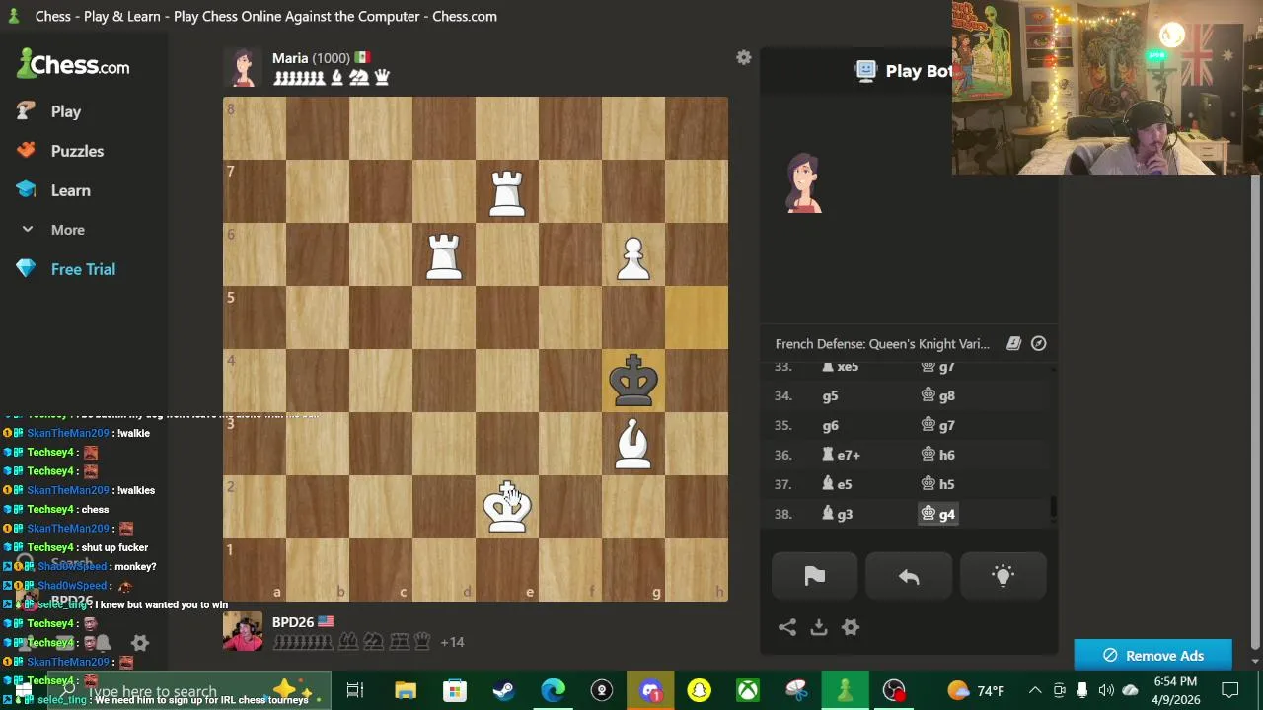Click the 74°F weather widget

click(x=976, y=690)
